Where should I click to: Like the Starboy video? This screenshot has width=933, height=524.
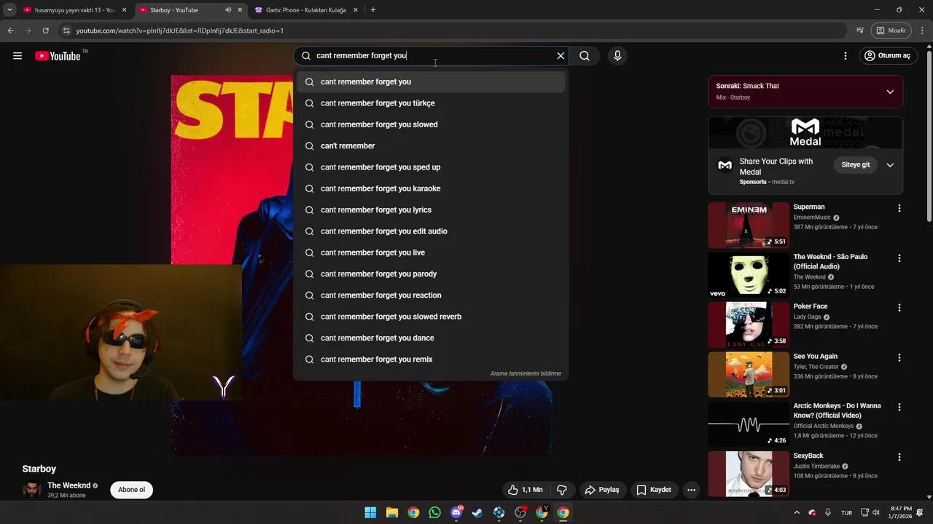pyautogui.click(x=526, y=490)
